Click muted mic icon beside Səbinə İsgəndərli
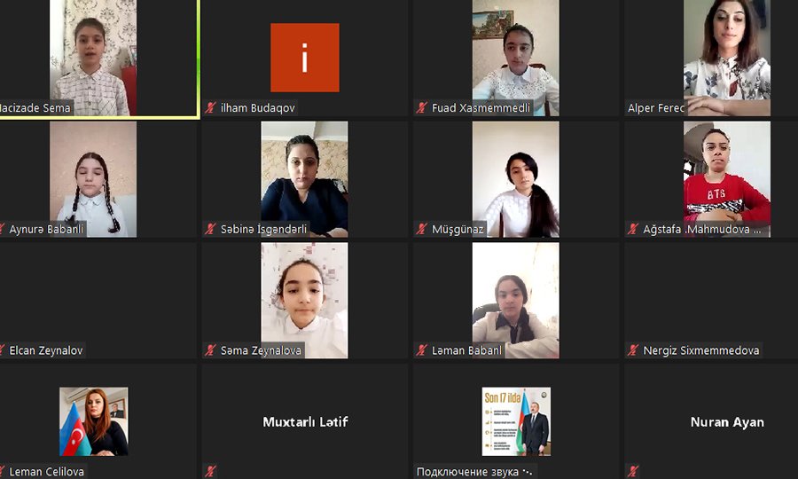 coord(210,229)
